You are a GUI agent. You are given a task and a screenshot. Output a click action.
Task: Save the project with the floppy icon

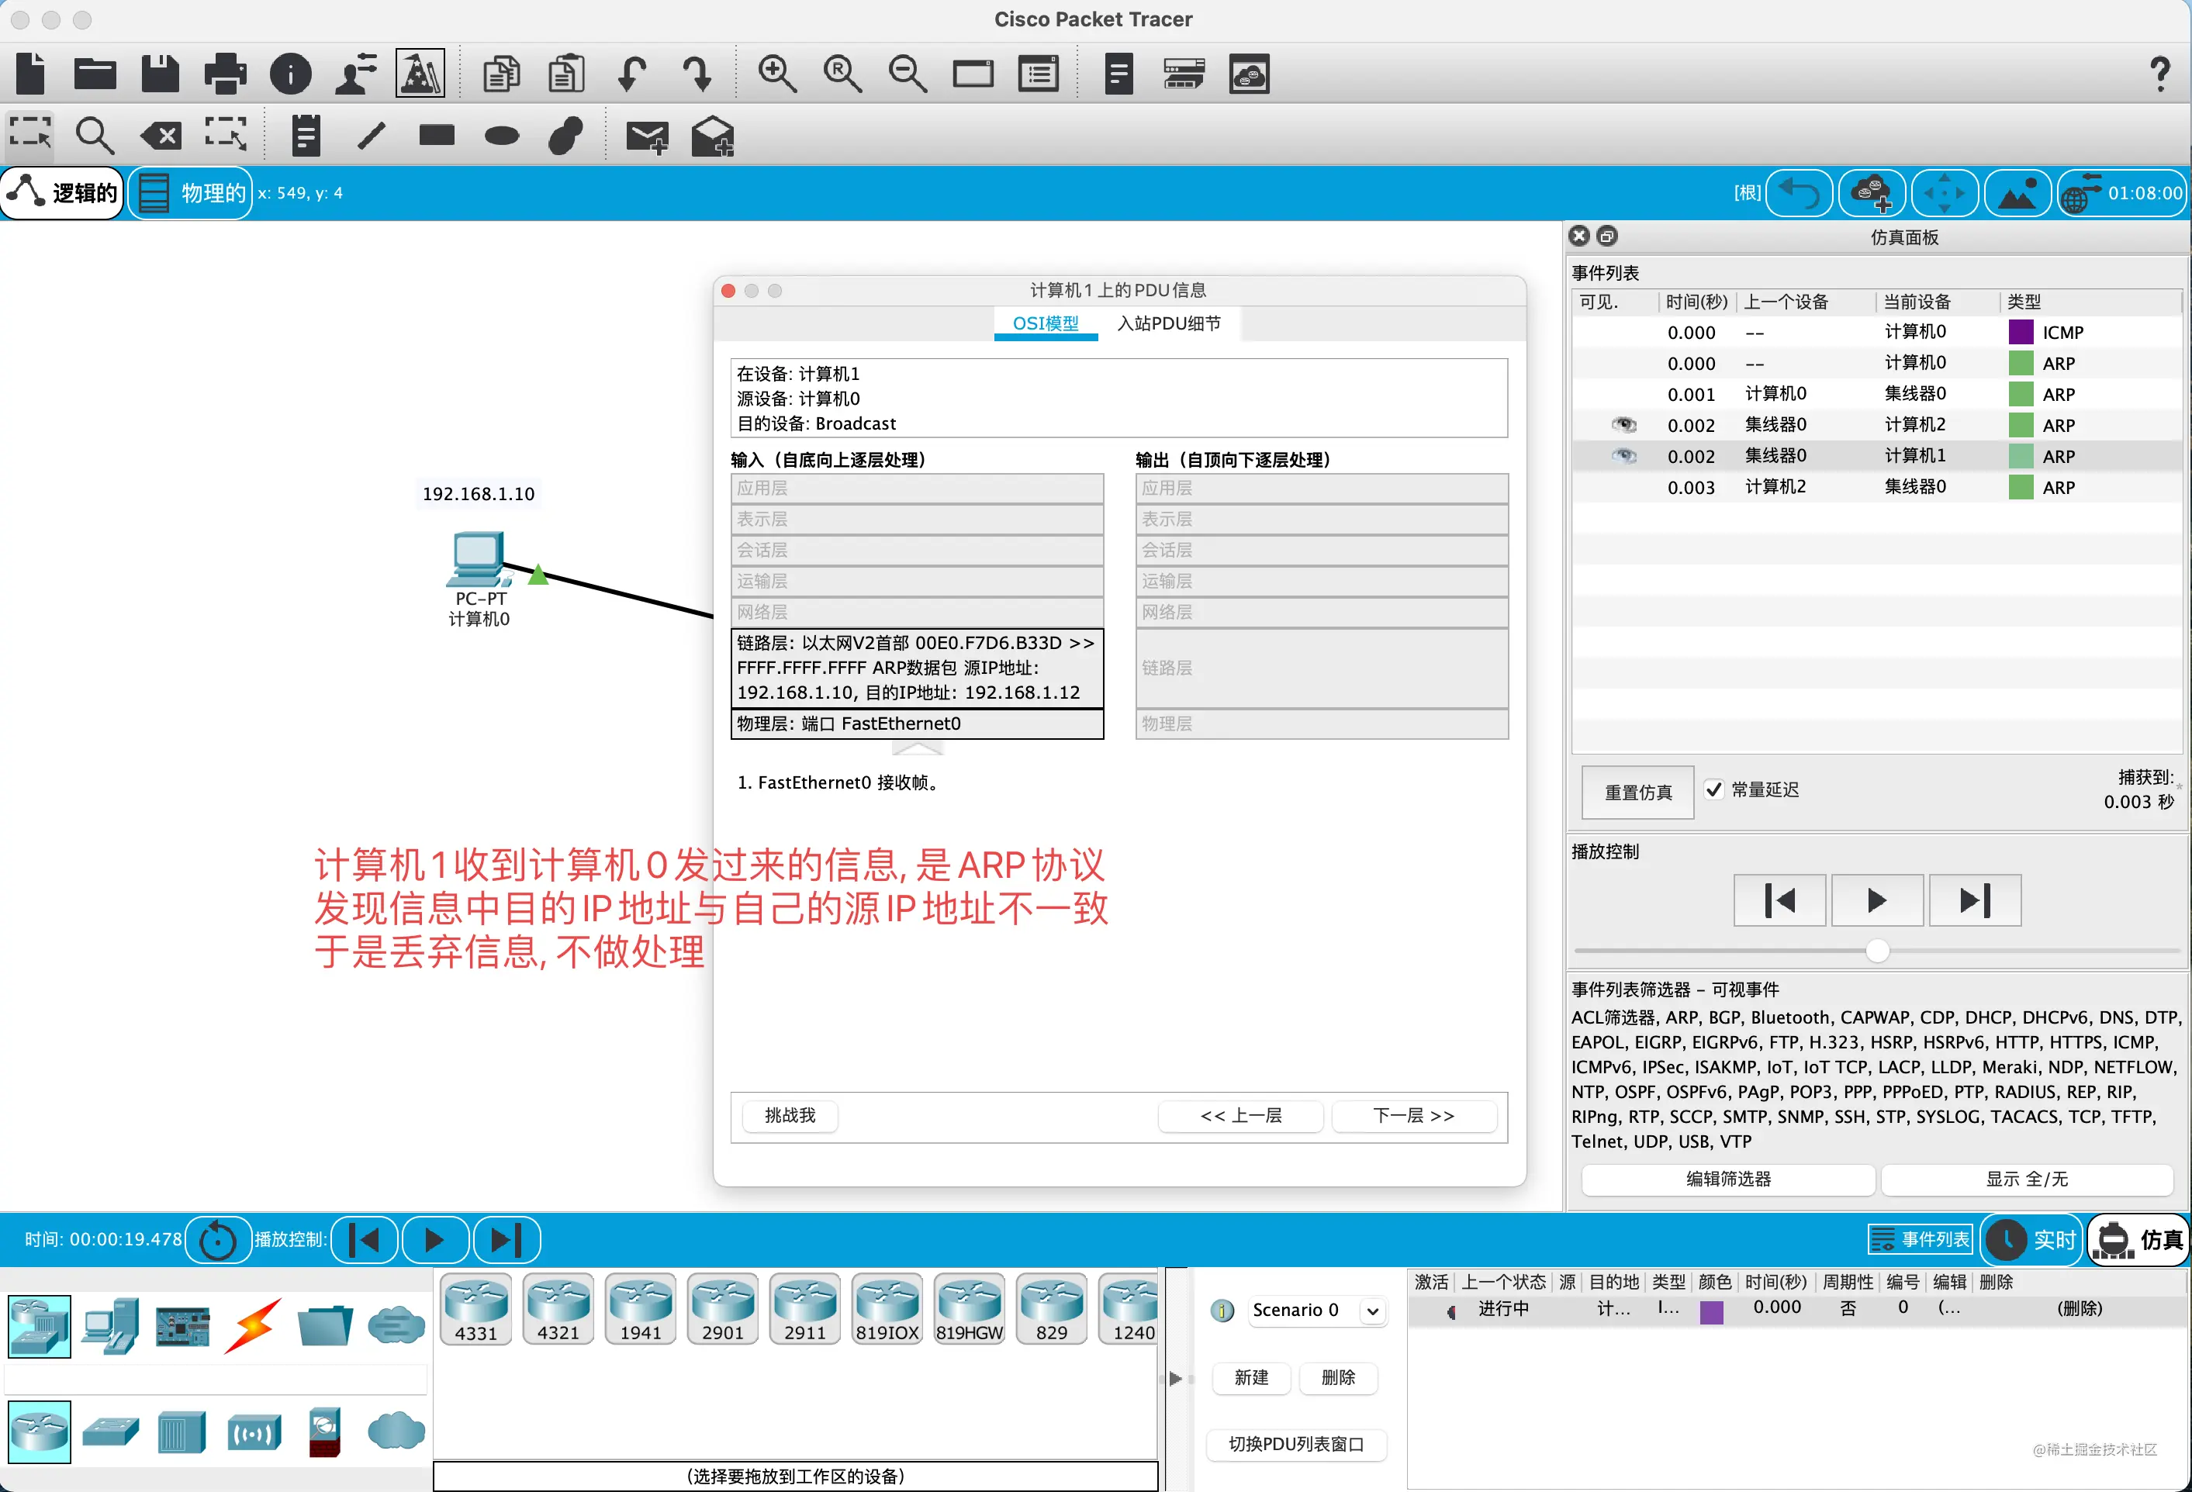160,74
